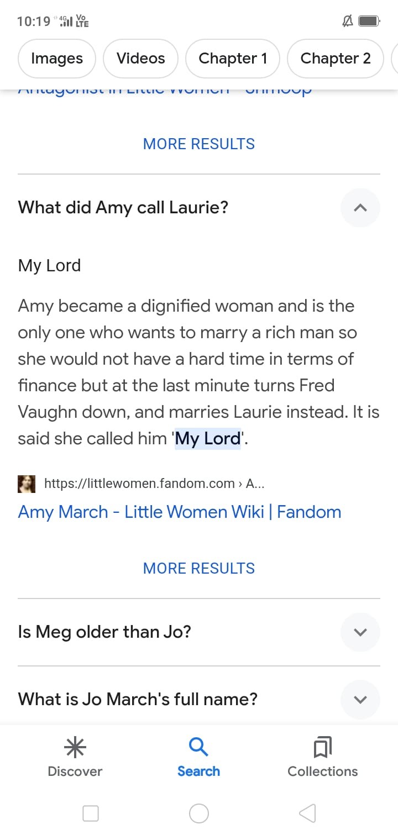The width and height of the screenshot is (398, 840).
Task: Tap the highlighted 'My Lord' answer text
Action: point(208,439)
